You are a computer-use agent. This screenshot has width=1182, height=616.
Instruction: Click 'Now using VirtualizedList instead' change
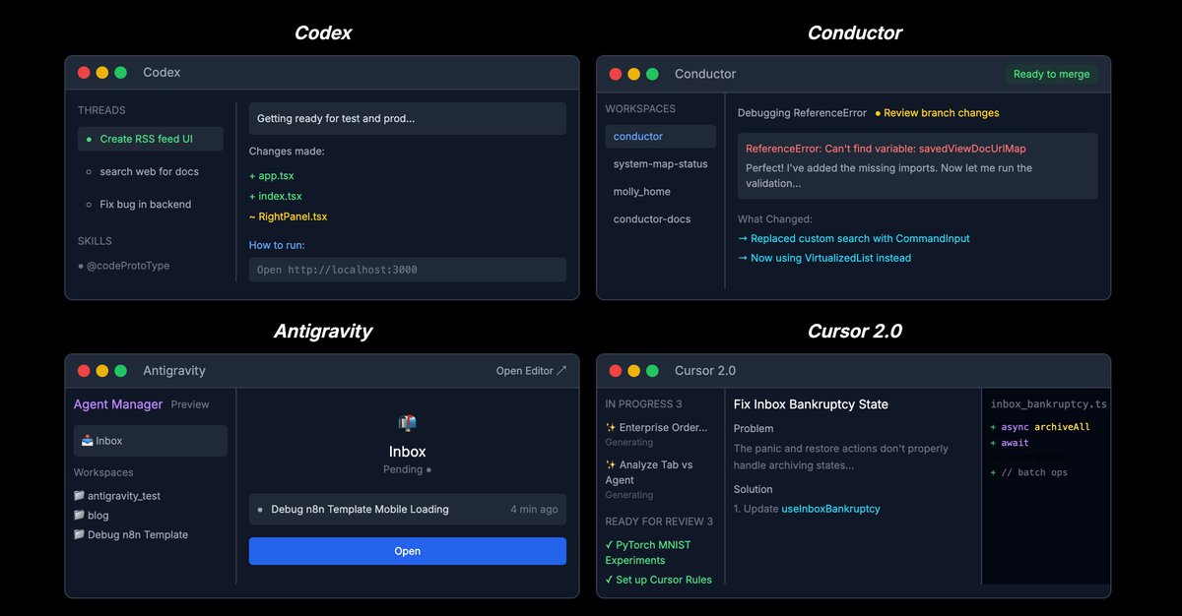point(824,258)
